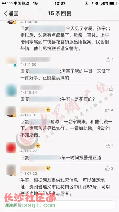This screenshot has width=119, height=212.
Task: Tap the 返回 back arrow
Action: click(6, 14)
